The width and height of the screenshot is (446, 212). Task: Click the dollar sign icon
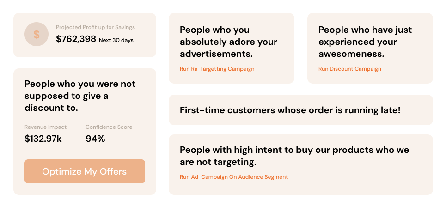pos(37,34)
